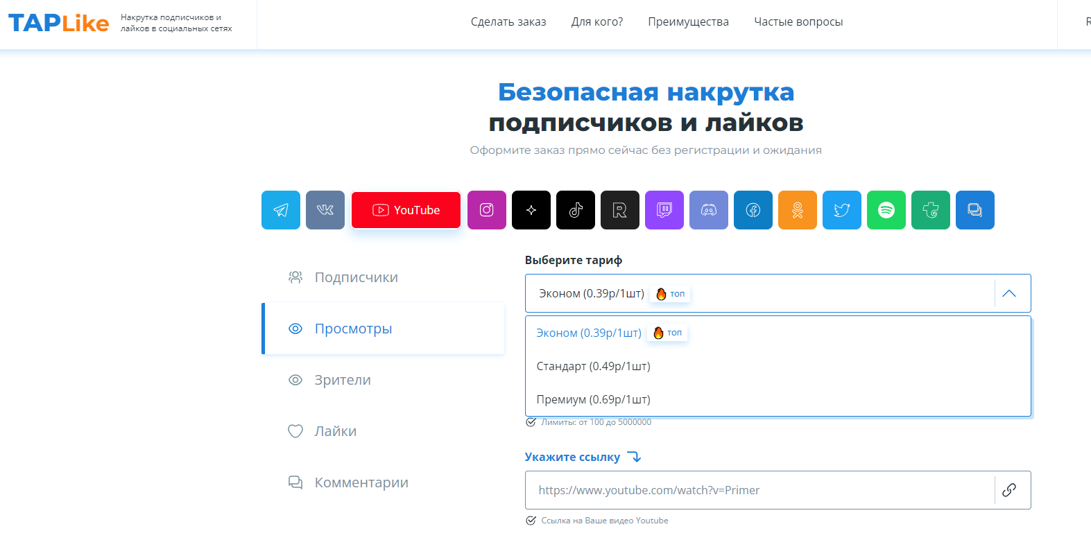This screenshot has width=1091, height=540.
Task: Open the Частые вопросы navigation link
Action: 799,22
